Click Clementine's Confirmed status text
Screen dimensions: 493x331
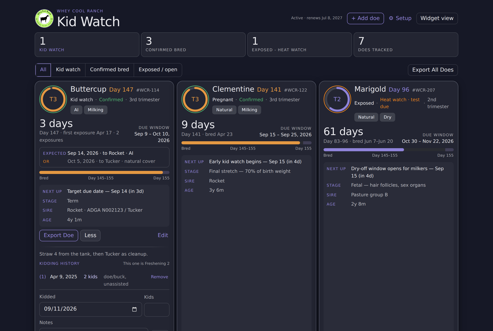251,100
